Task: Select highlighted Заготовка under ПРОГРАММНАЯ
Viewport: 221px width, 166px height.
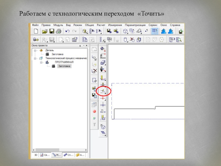Action: (x=64, y=66)
